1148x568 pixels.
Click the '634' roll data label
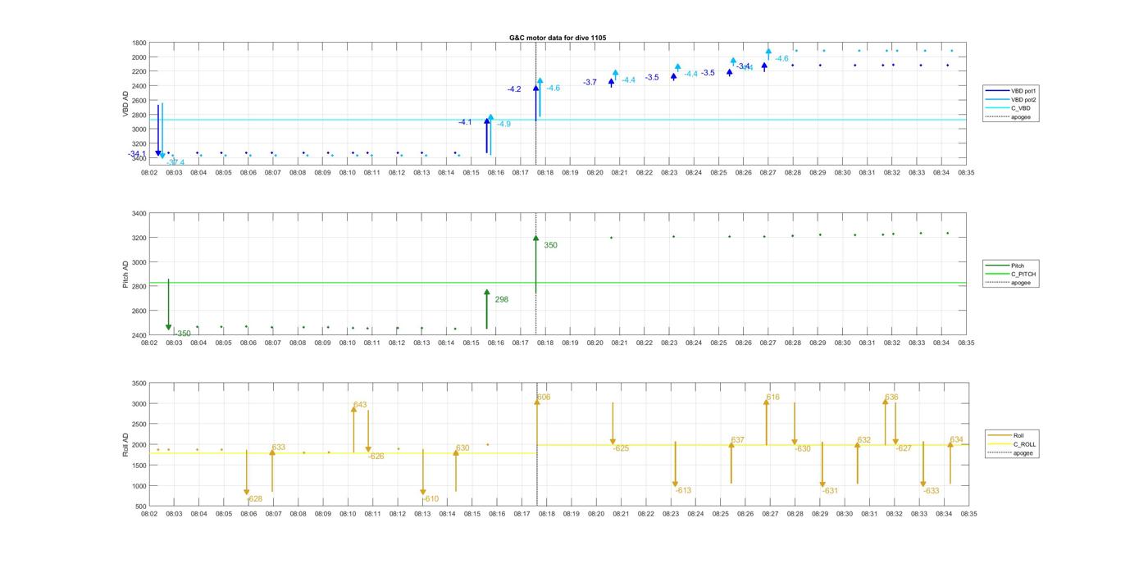956,440
